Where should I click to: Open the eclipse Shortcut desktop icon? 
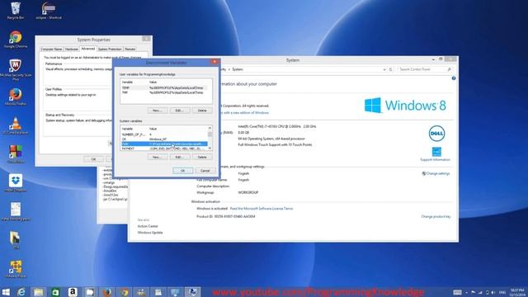click(49, 10)
